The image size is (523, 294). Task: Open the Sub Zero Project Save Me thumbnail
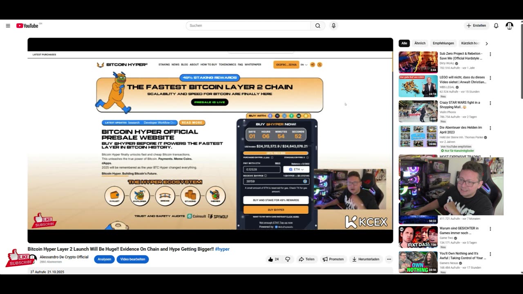pyautogui.click(x=418, y=62)
